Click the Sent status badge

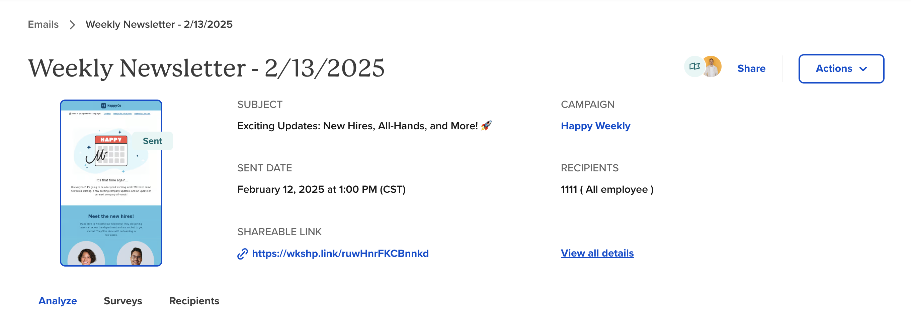(x=152, y=141)
